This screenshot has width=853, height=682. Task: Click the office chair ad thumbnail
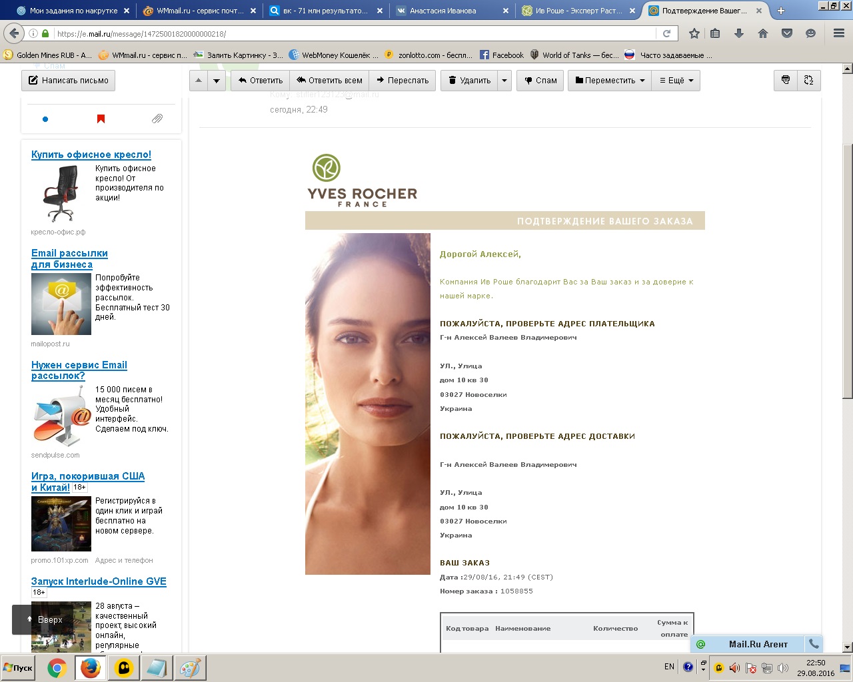(x=61, y=194)
